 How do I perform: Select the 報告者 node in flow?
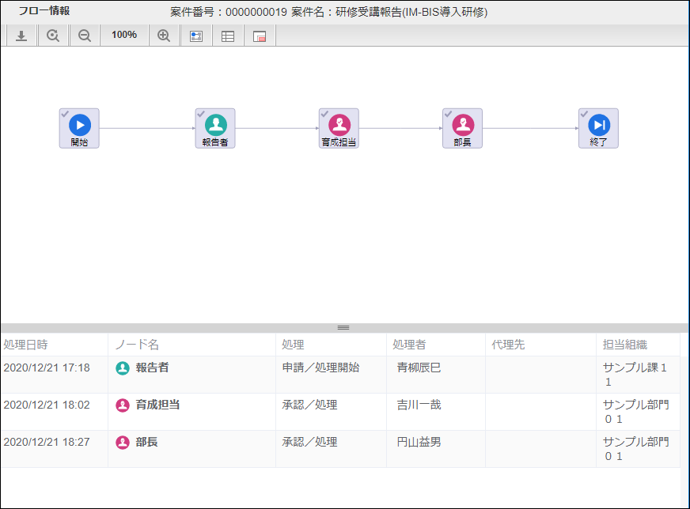coord(215,128)
